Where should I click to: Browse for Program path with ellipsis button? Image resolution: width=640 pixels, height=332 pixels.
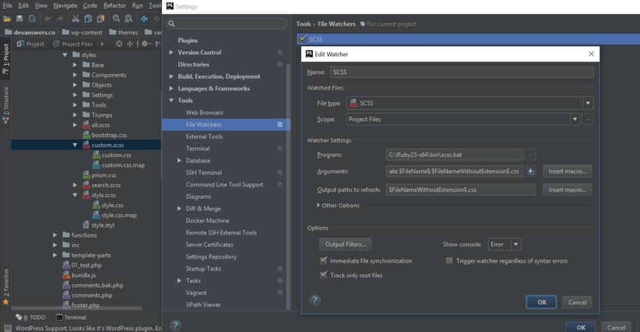coord(530,155)
